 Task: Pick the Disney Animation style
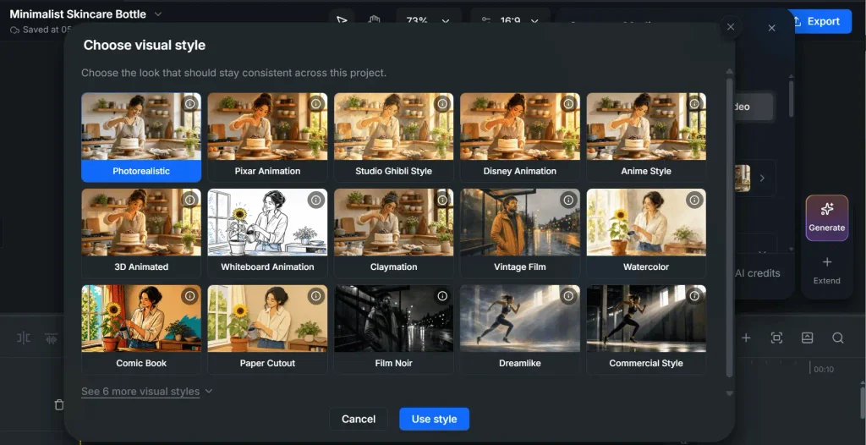click(520, 137)
